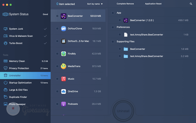This screenshot has height=123, width=196.
Task: Check the App group checkbox
Action: click(x=113, y=13)
